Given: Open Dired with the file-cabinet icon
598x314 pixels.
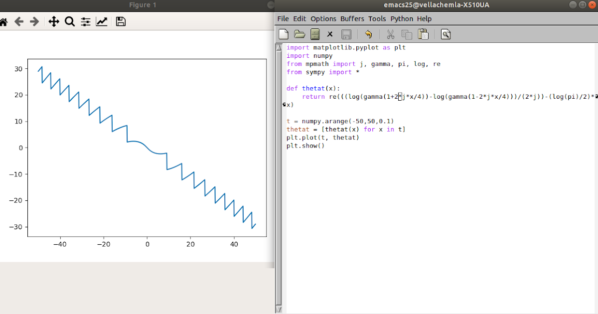Looking at the screenshot, I should tap(315, 34).
